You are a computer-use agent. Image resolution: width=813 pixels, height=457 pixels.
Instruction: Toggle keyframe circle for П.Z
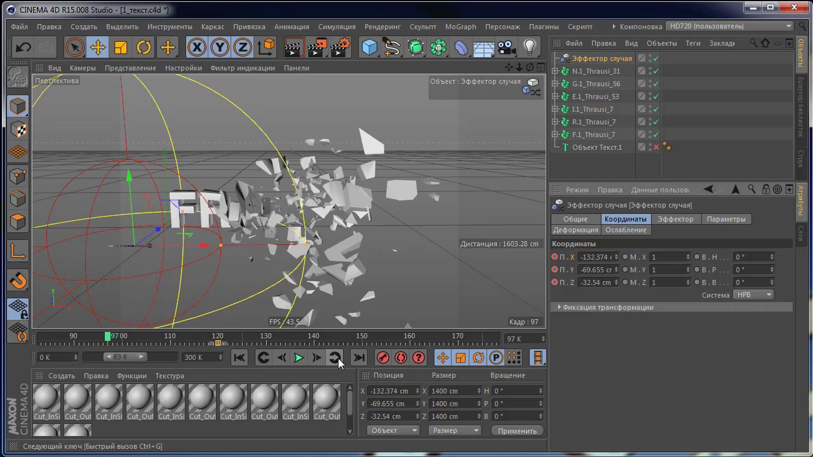pyautogui.click(x=554, y=282)
